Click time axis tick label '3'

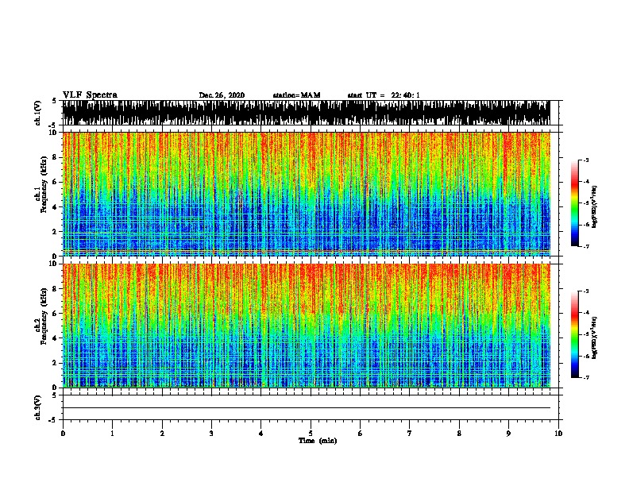(211, 433)
